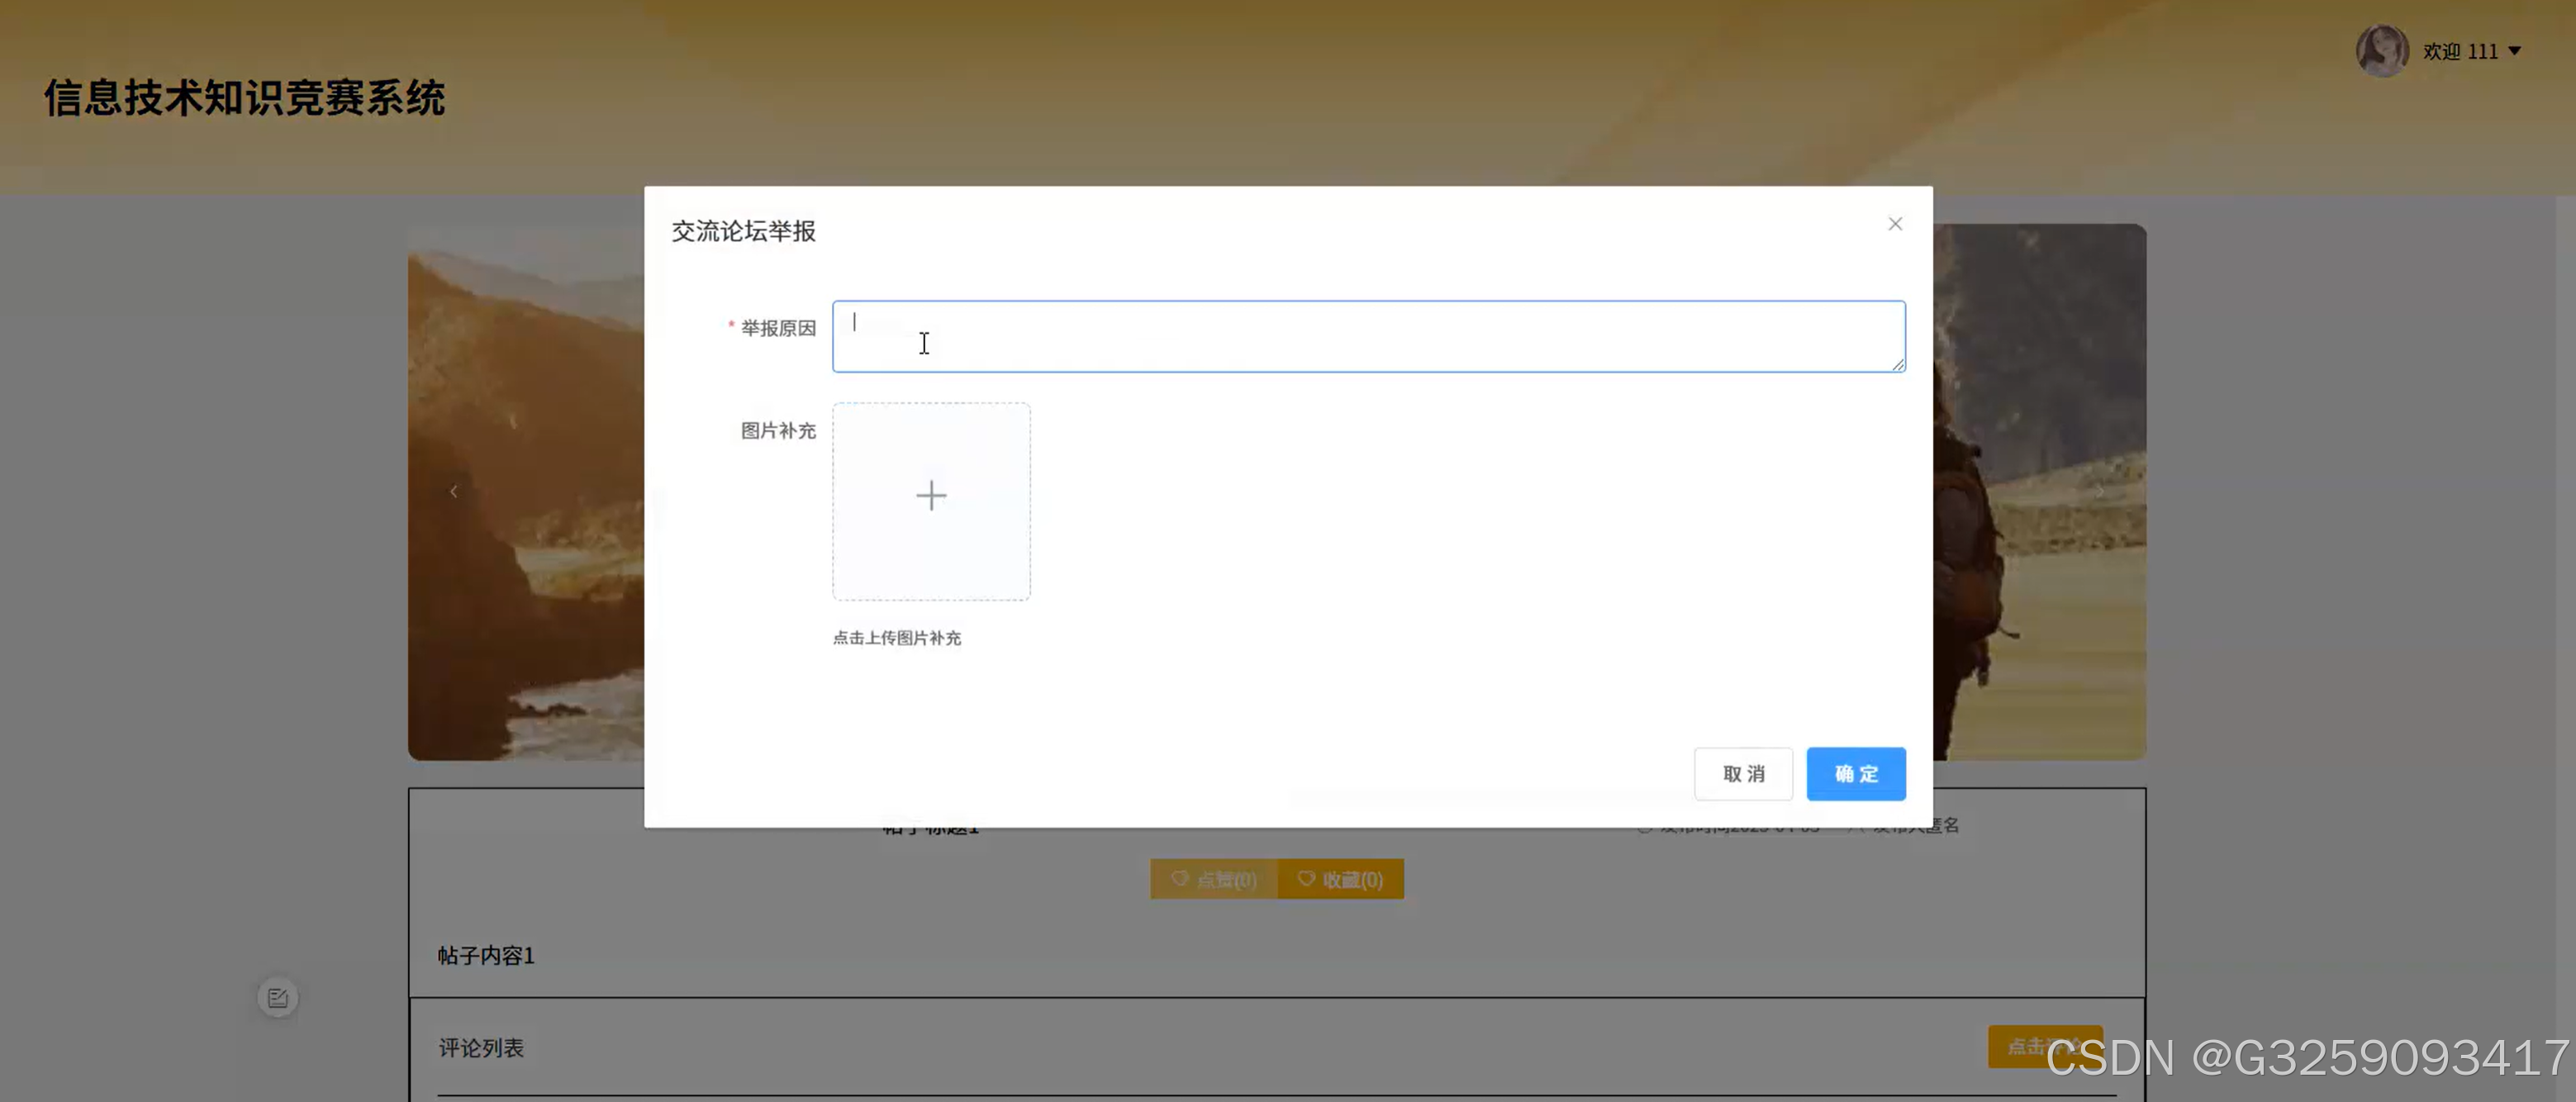Click the 确定 confirm button
This screenshot has width=2576, height=1102.
(x=1855, y=773)
